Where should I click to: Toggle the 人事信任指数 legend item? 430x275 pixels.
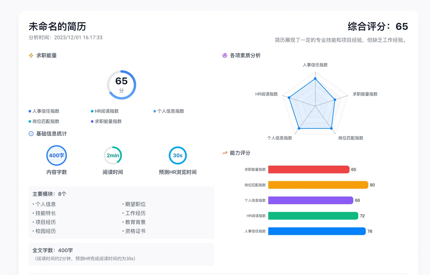tap(44, 111)
